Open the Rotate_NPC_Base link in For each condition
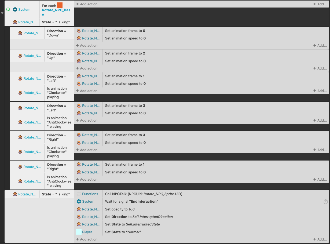This screenshot has width=330, height=244. [x=56, y=12]
